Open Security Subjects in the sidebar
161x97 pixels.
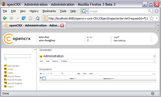[x=15, y=83]
